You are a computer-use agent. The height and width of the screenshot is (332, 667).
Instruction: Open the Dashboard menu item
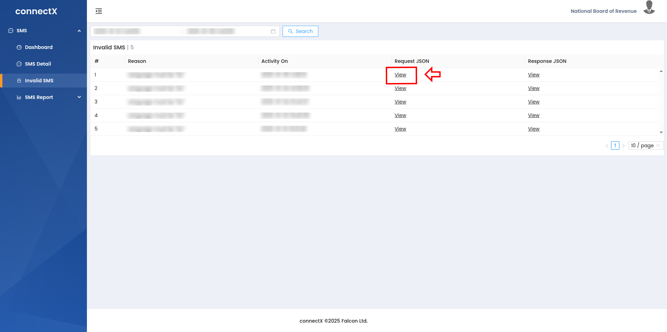[x=39, y=47]
